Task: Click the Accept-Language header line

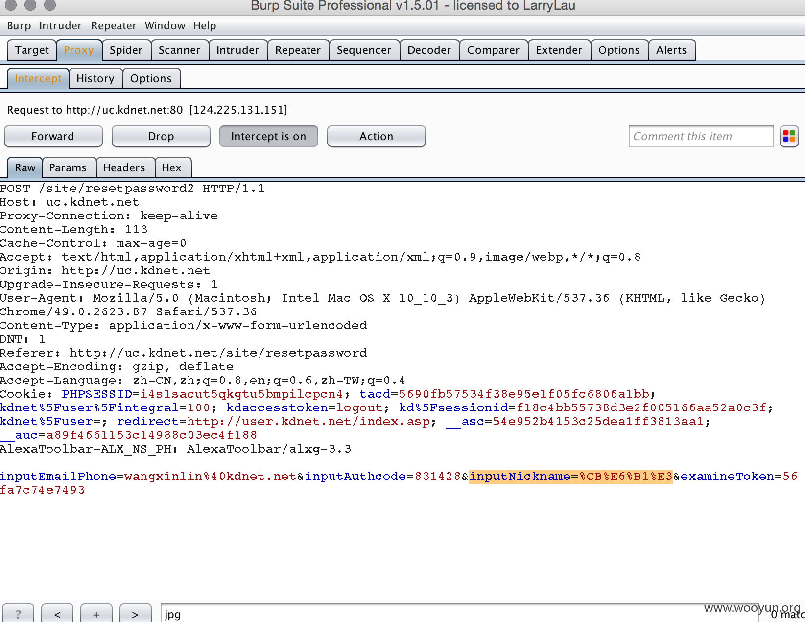Action: pos(203,380)
